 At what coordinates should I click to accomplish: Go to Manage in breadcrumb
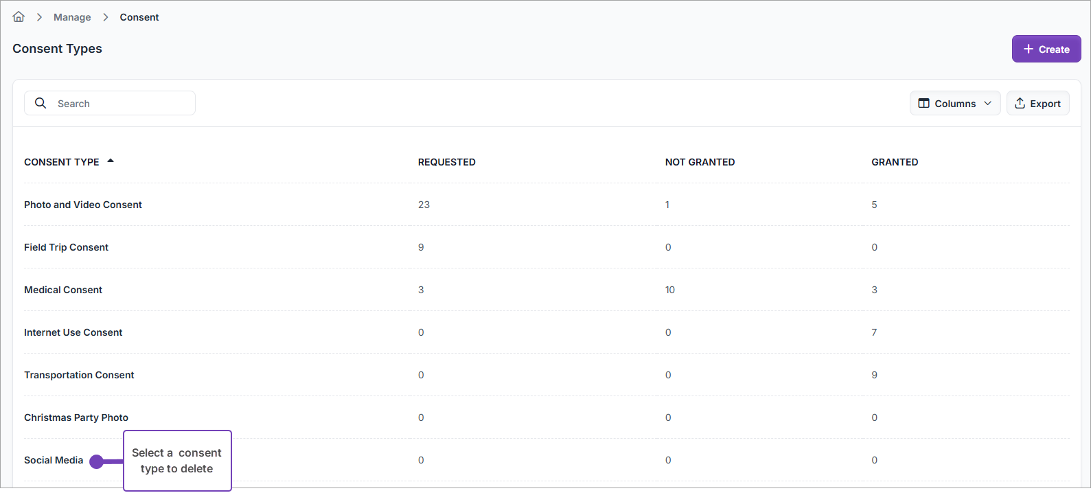click(x=72, y=17)
